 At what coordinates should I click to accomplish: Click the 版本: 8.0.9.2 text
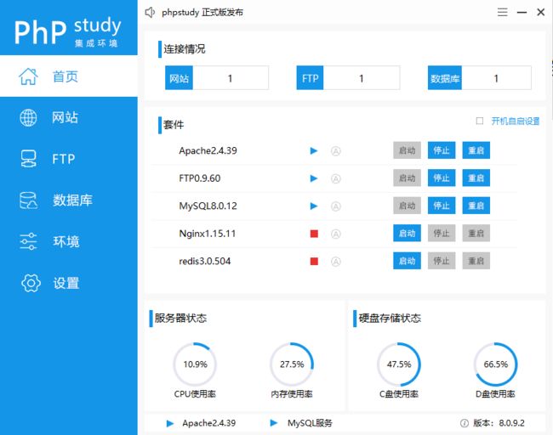tap(499, 423)
